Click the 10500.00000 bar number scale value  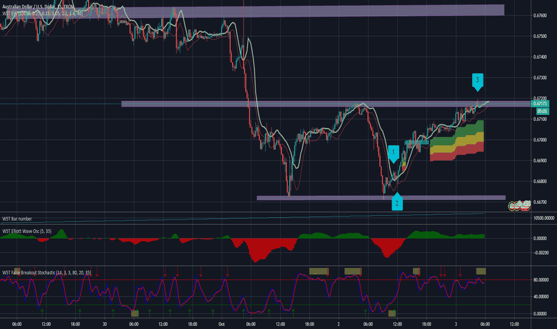544,218
